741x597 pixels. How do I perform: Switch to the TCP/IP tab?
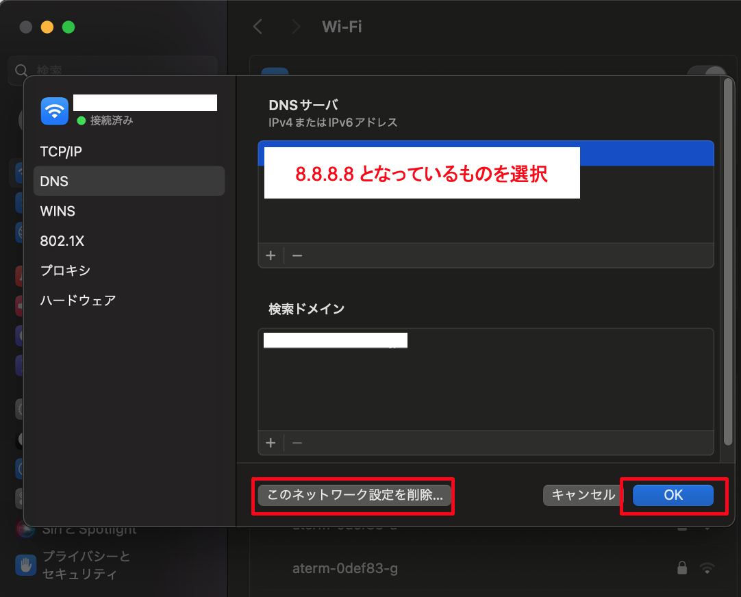(x=61, y=151)
